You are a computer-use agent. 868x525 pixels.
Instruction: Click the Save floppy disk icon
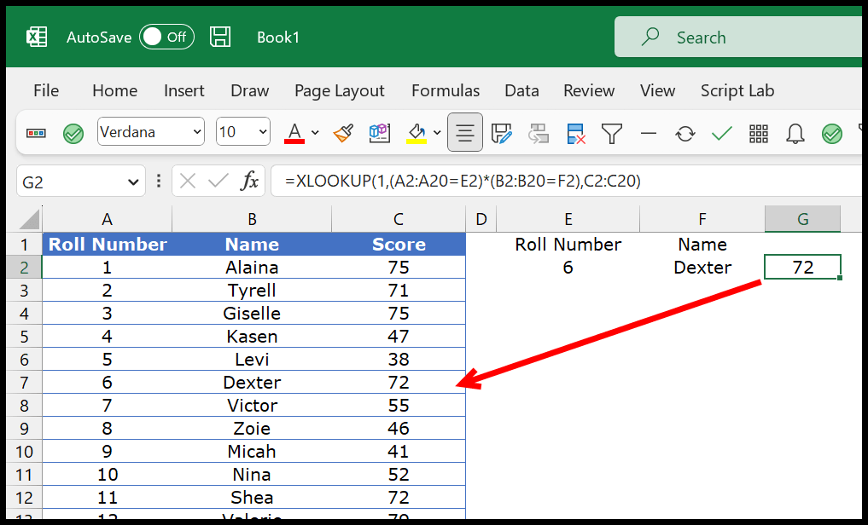point(220,37)
